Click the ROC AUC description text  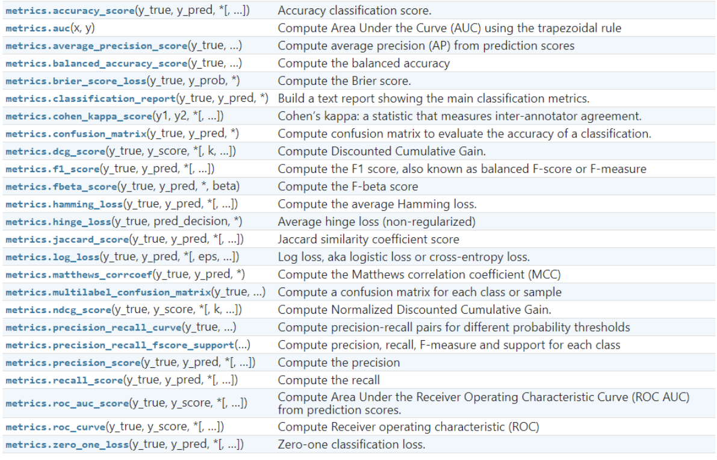(x=483, y=403)
